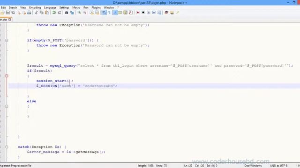Screen dimensions: 300x168
Task: Minimize the Notepad++ window
Action: click(x=288, y=2)
